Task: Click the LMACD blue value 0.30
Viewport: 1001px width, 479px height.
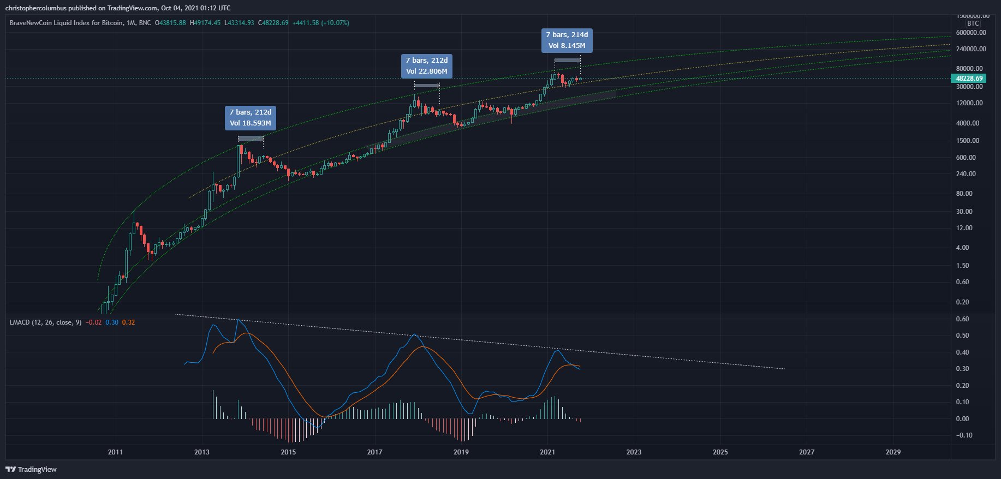Action: click(112, 322)
